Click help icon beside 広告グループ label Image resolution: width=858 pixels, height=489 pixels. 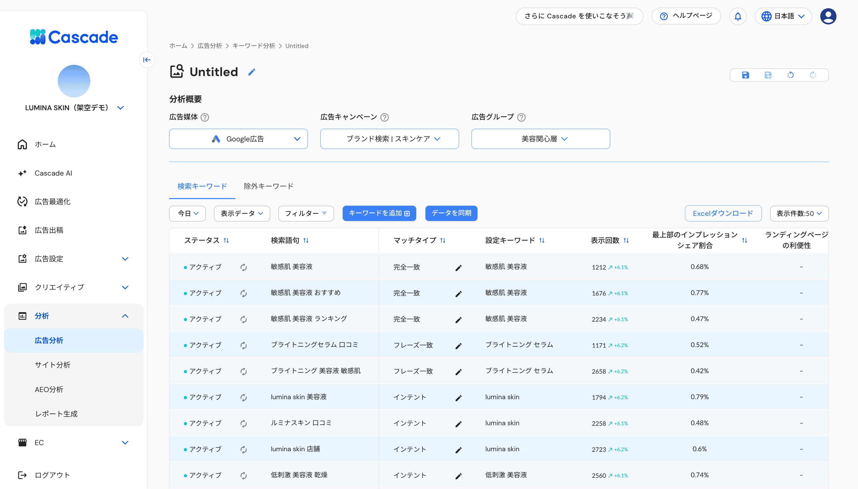(x=521, y=117)
